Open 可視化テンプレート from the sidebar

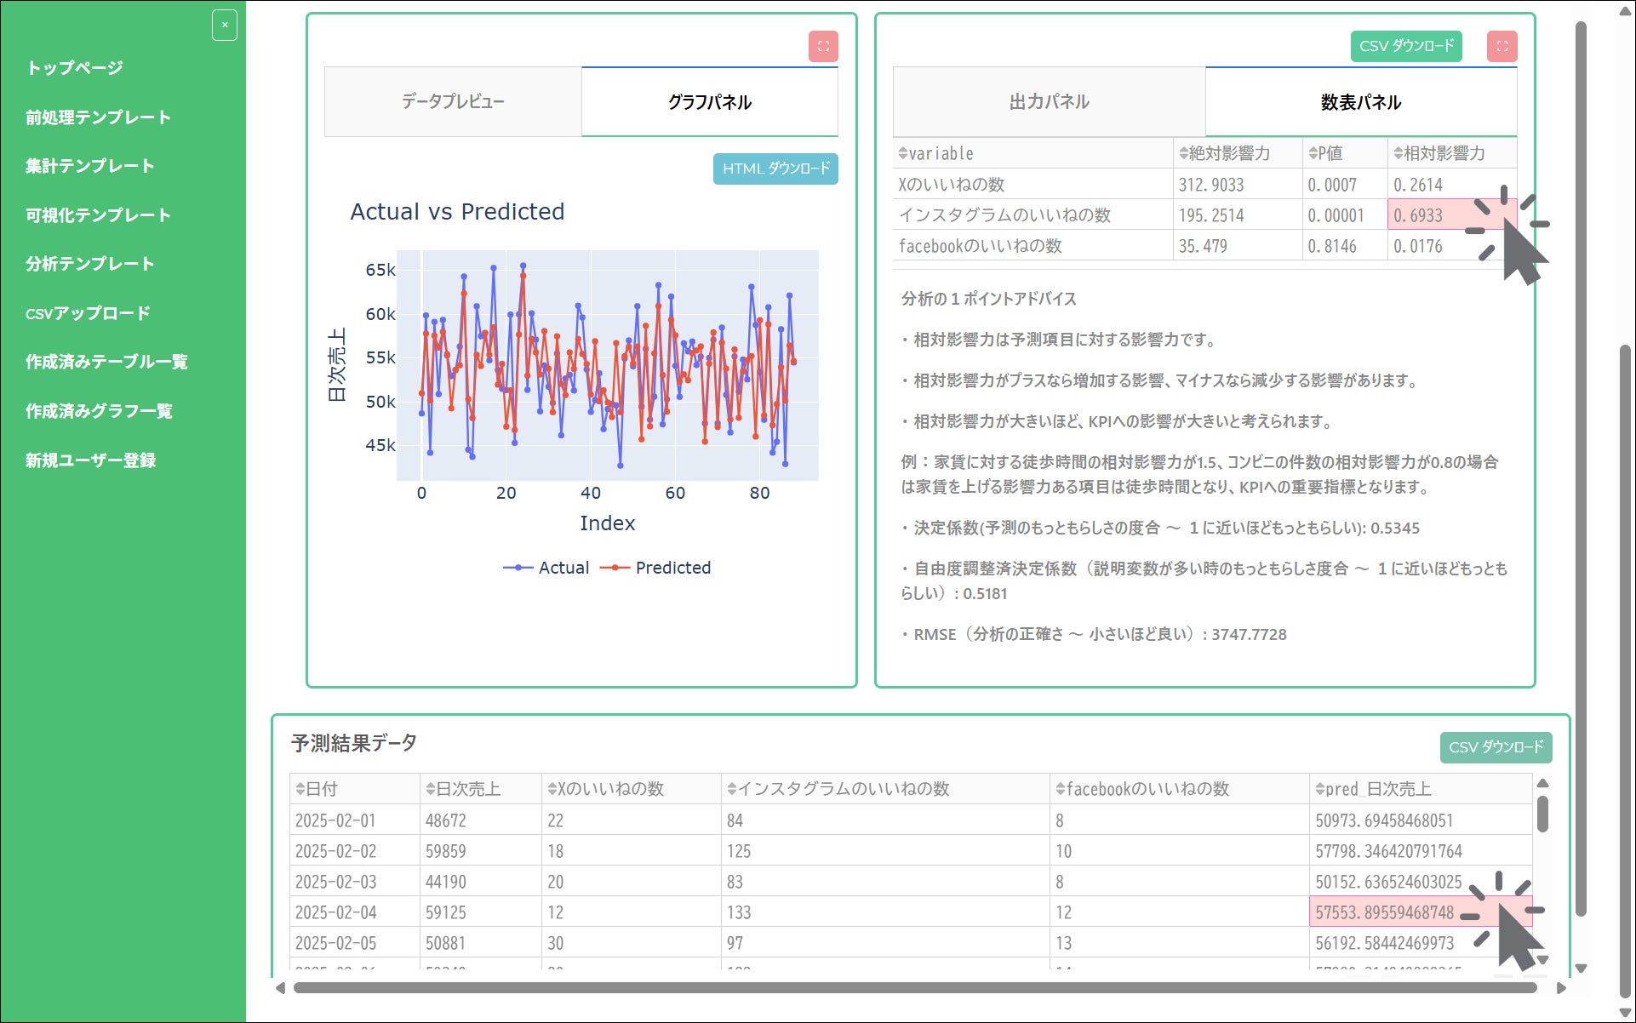[98, 215]
